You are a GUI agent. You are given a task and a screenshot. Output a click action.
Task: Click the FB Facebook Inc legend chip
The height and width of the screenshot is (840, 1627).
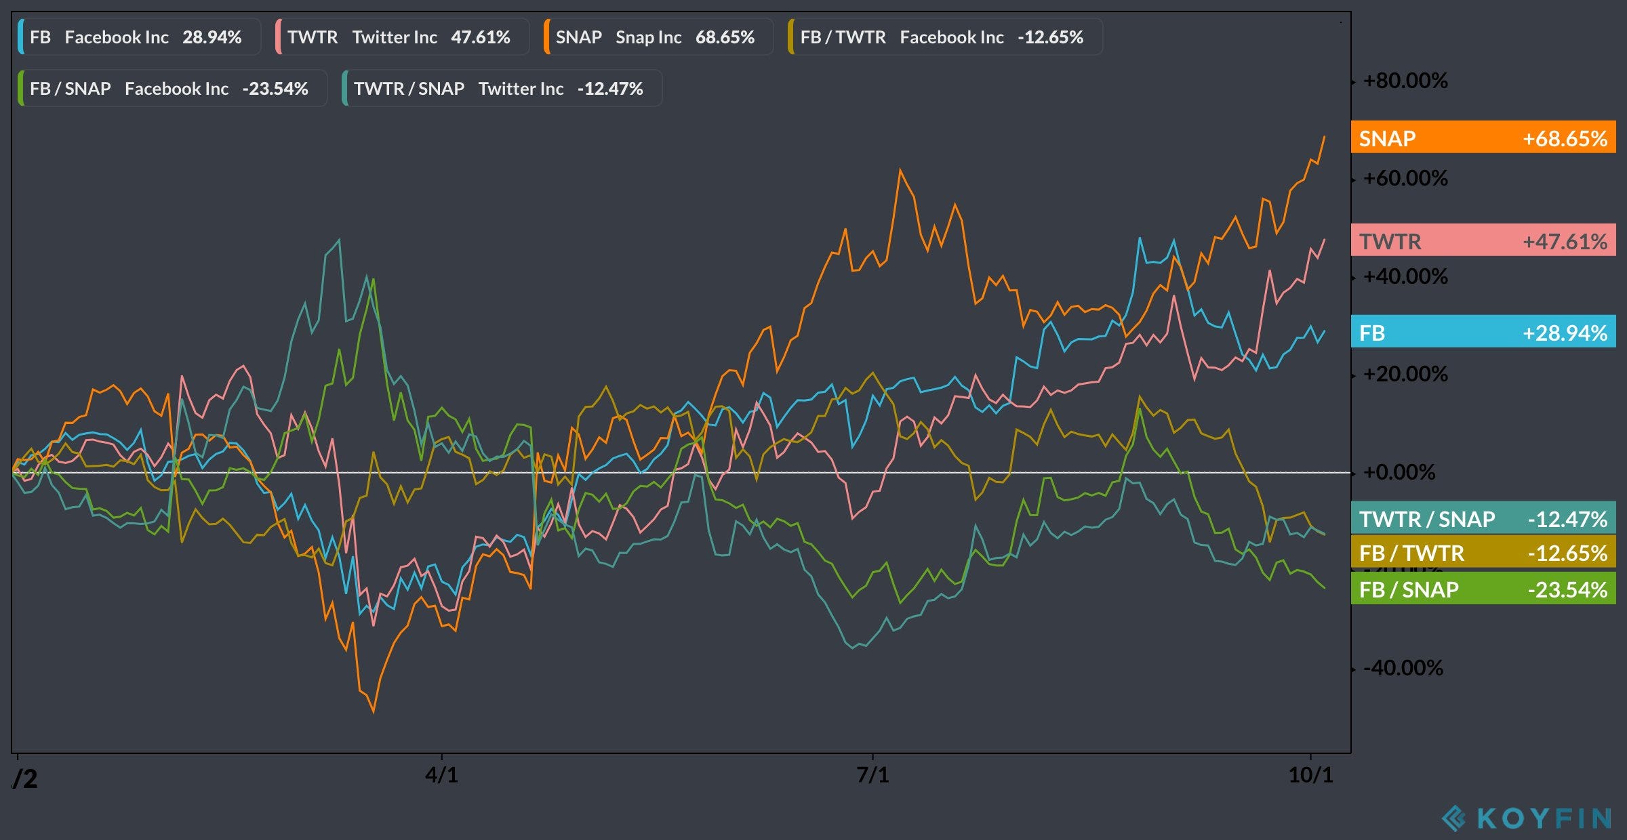[139, 37]
